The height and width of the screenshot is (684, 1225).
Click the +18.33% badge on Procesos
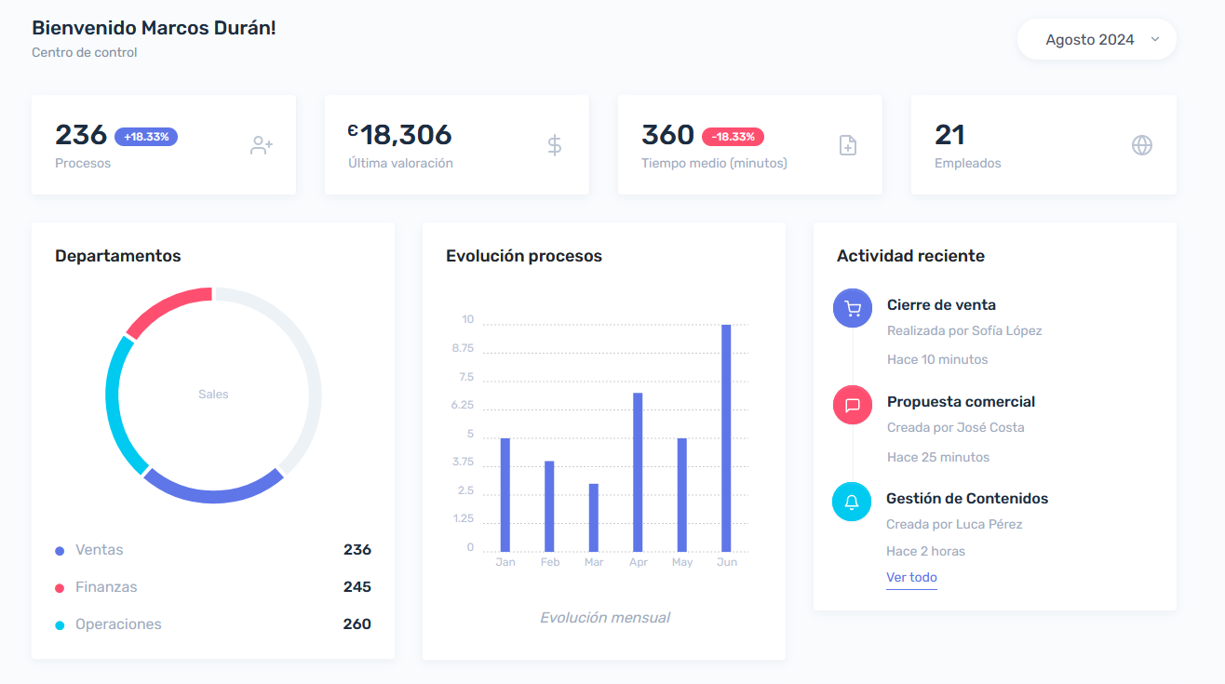[146, 137]
